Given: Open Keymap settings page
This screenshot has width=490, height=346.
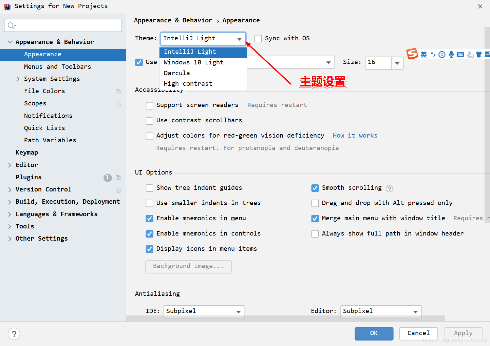Looking at the screenshot, I should 27,152.
